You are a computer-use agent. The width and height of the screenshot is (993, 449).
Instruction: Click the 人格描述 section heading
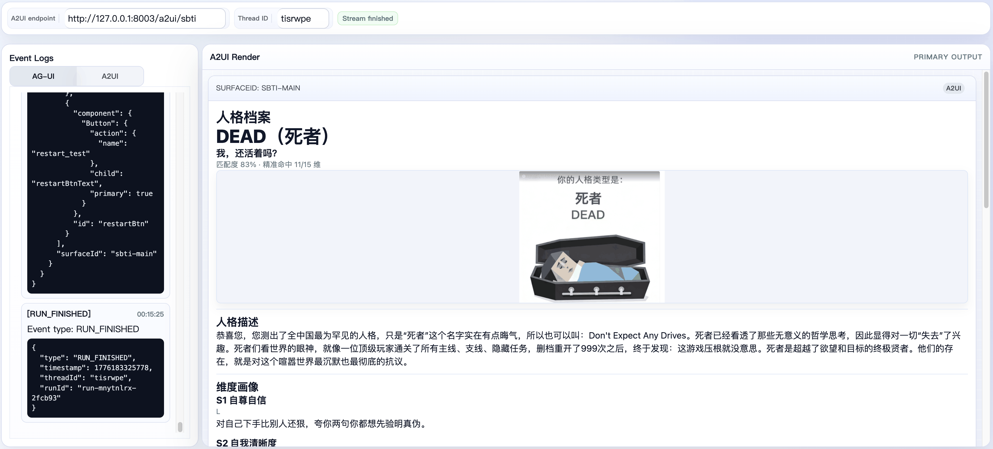click(x=237, y=322)
